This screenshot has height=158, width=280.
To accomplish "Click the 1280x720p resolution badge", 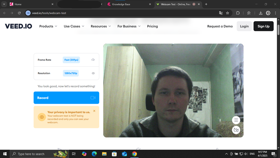I will (x=71, y=73).
